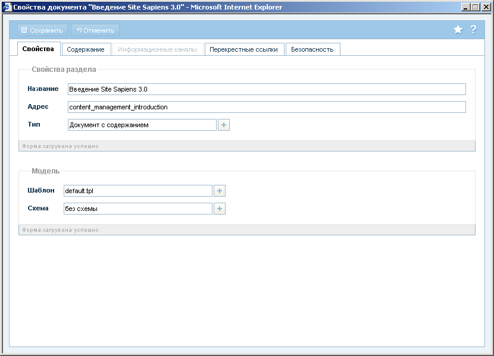Click the plus icon next to Тип
Viewport: 494px width, 356px height.
click(x=224, y=125)
